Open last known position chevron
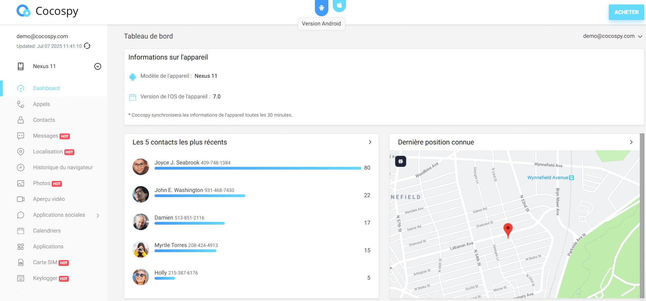 [631, 142]
